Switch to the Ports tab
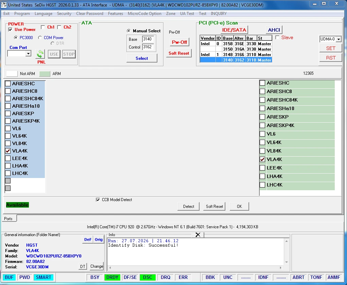Viewport: 347px width, 285px height. pyautogui.click(x=8, y=219)
